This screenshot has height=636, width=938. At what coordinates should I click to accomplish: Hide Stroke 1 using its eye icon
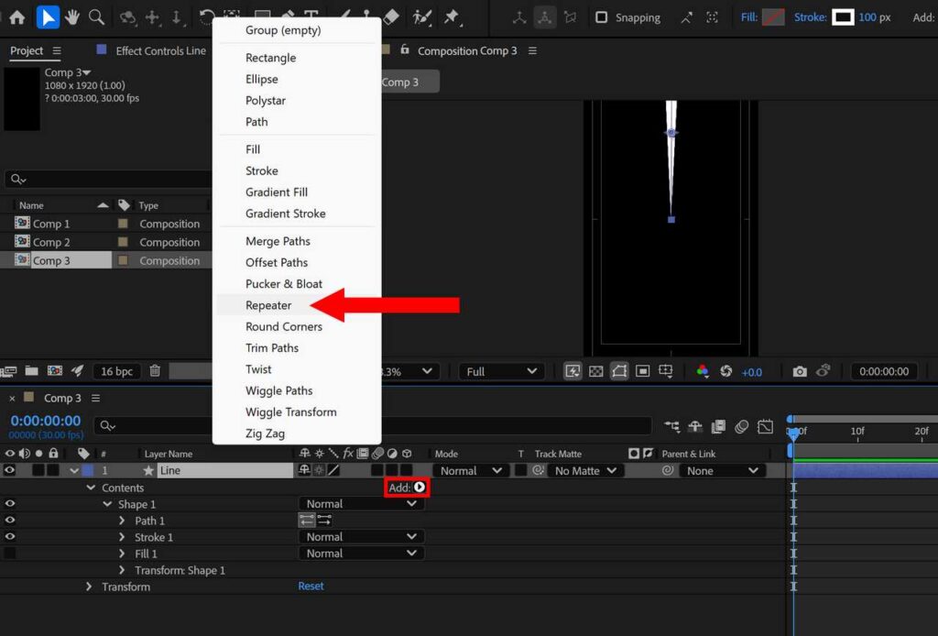9,537
